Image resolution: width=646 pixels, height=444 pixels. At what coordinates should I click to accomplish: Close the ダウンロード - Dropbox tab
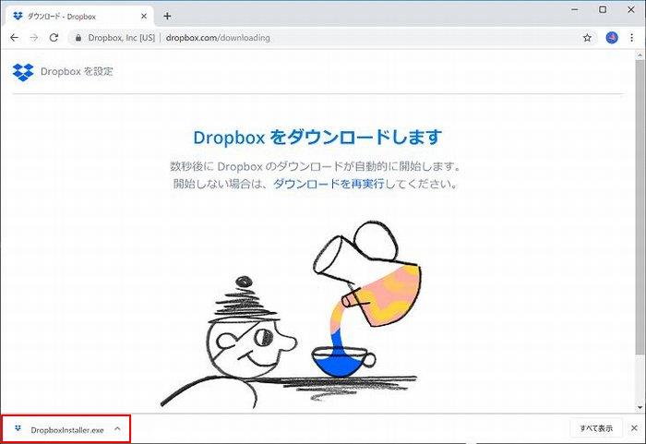(144, 16)
